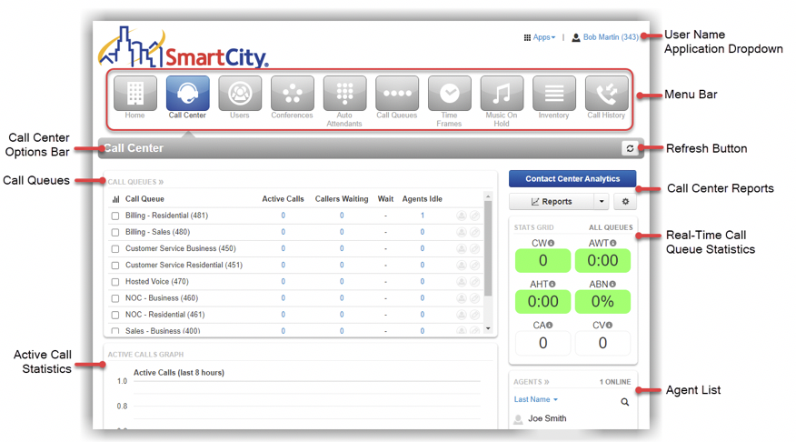The height and width of the screenshot is (442, 796).
Task: Open the Last Name sort dropdown
Action: (536, 399)
